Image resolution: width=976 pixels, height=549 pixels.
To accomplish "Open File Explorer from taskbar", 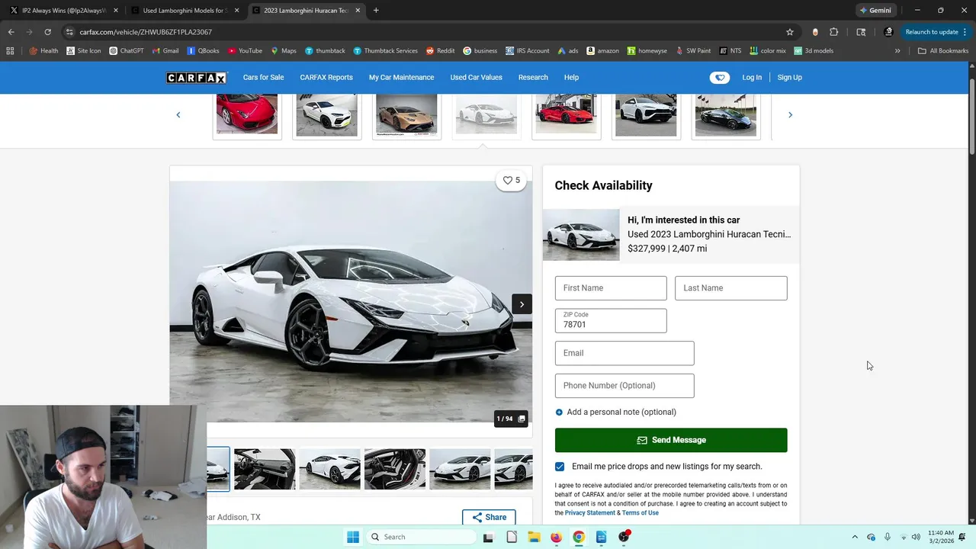I will 533,537.
